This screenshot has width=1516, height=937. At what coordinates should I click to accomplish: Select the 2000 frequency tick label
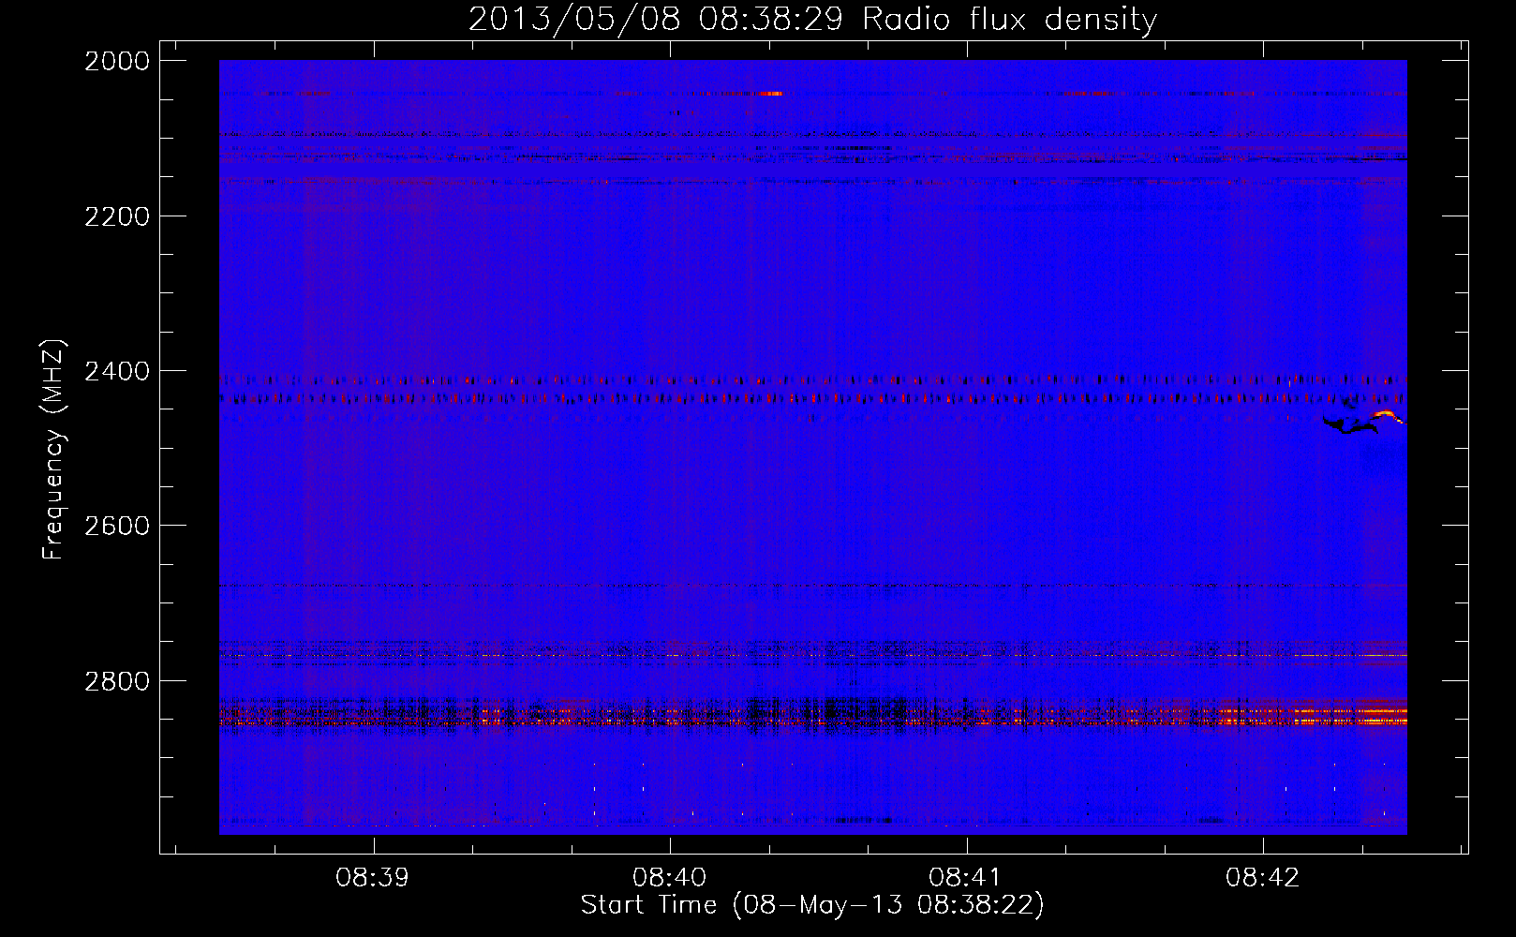point(117,61)
